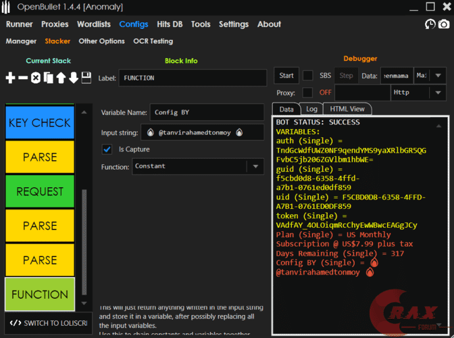Save the config using the floppy disk icon

[x=86, y=78]
